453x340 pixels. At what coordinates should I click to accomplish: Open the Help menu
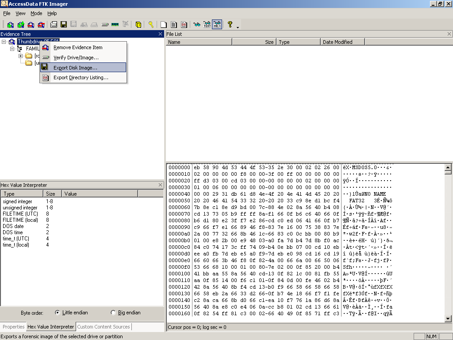(x=52, y=13)
